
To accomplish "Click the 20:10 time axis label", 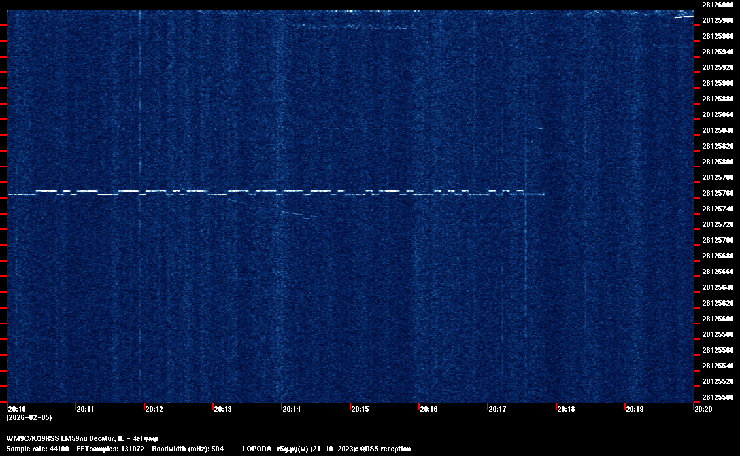I will click(17, 409).
